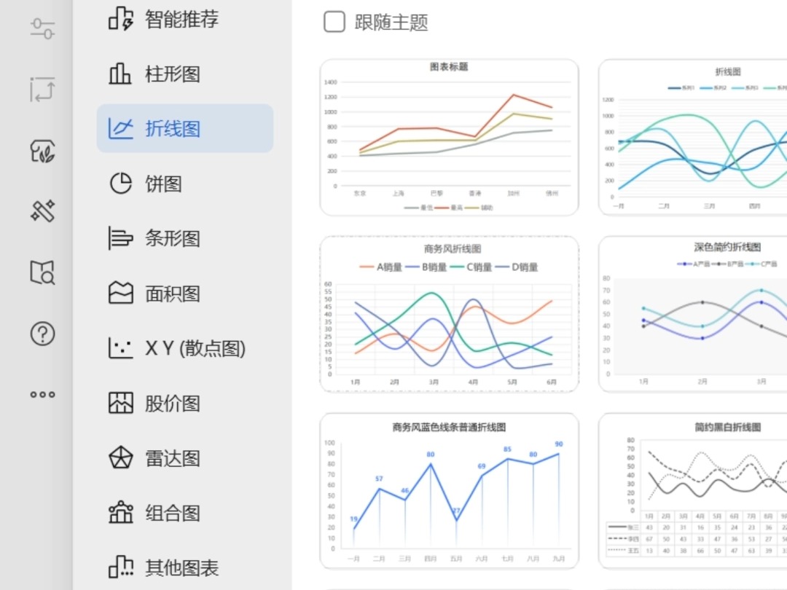Enable the 跟随主题 checkbox
This screenshot has height=590, width=787.
coord(334,22)
